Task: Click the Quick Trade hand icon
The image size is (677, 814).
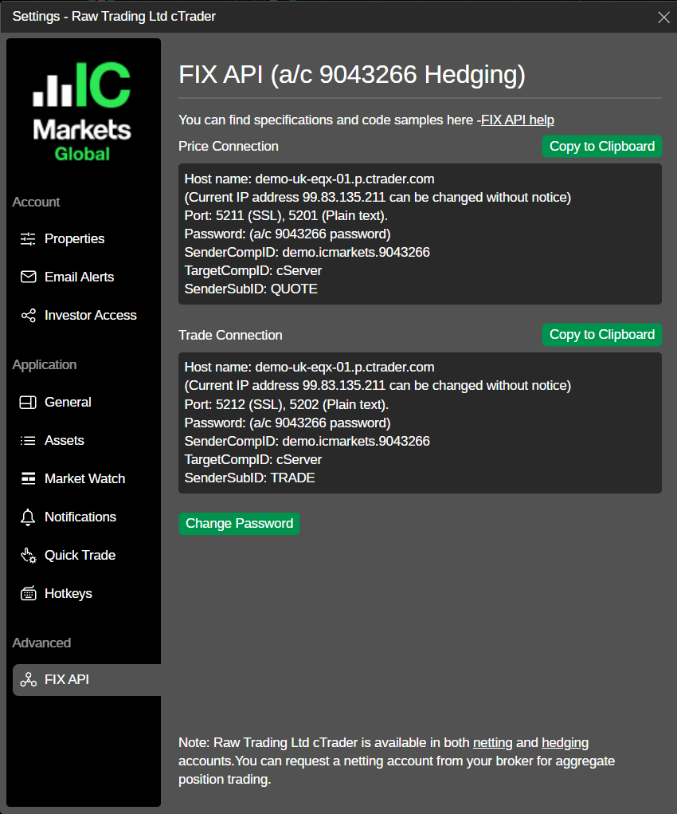Action: pos(28,556)
